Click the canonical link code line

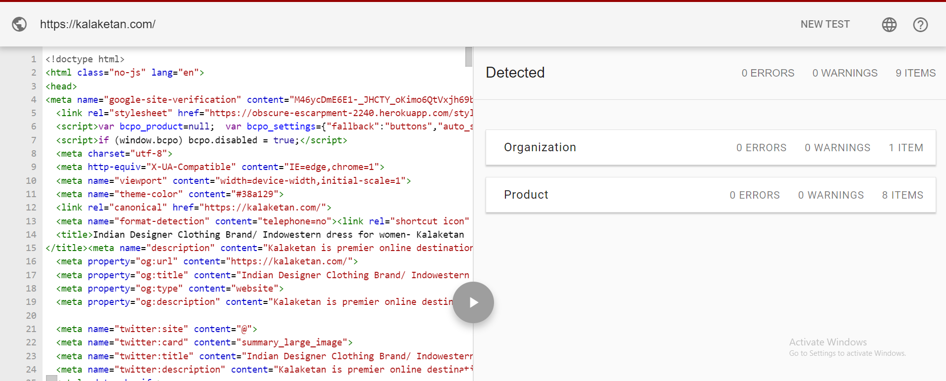[x=194, y=208]
